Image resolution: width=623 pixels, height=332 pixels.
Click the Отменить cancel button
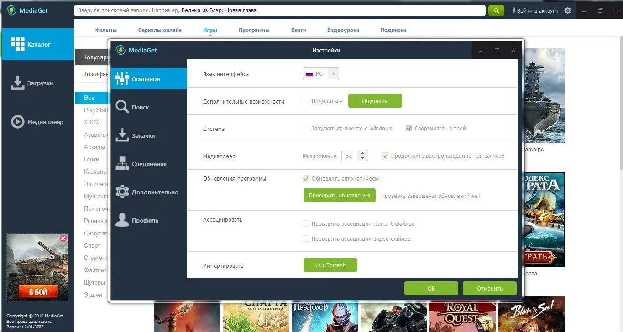pyautogui.click(x=490, y=288)
